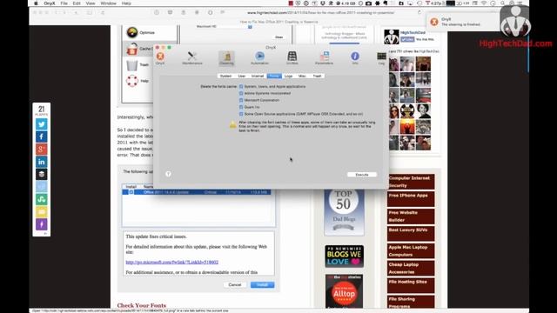Image resolution: width=557 pixels, height=313 pixels.
Task: Share the article via the yellow email icon
Action: pos(42,212)
